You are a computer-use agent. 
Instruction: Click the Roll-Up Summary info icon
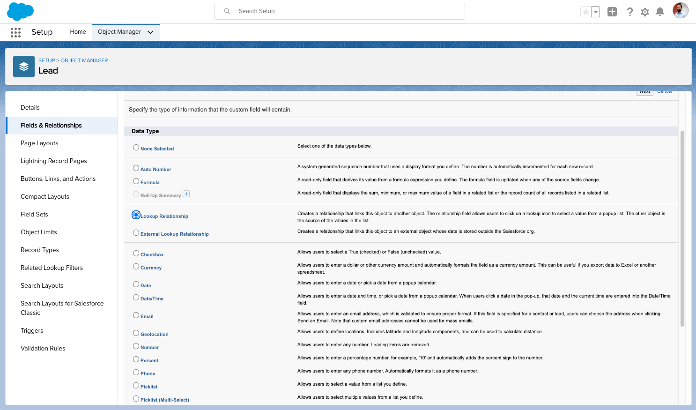[186, 194]
